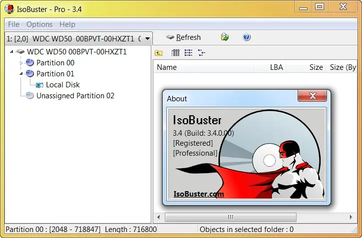Click the Unassigned Partition 02 grey icon
Image resolution: width=362 pixels, height=238 pixels.
(30, 95)
